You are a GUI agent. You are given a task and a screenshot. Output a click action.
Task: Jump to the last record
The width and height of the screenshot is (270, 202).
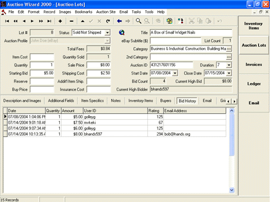tap(49, 21)
